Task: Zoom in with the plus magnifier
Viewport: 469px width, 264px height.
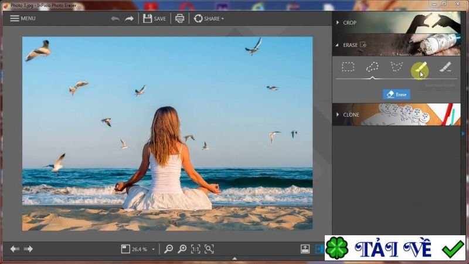Action: (x=182, y=249)
